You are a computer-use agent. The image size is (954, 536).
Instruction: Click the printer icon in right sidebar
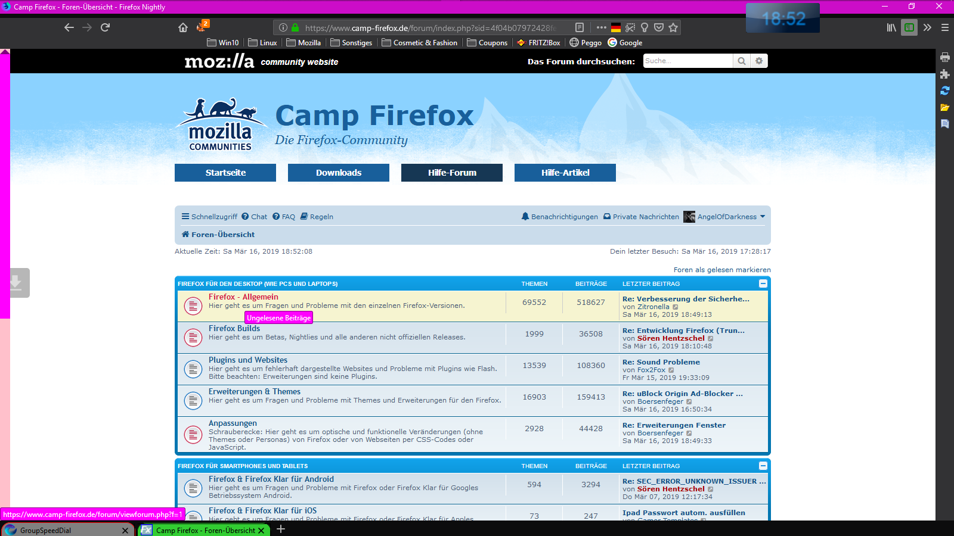click(x=945, y=57)
